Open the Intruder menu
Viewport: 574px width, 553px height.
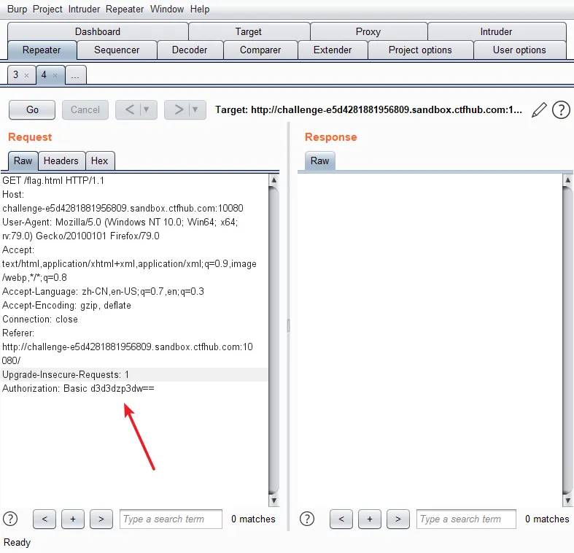click(x=84, y=9)
